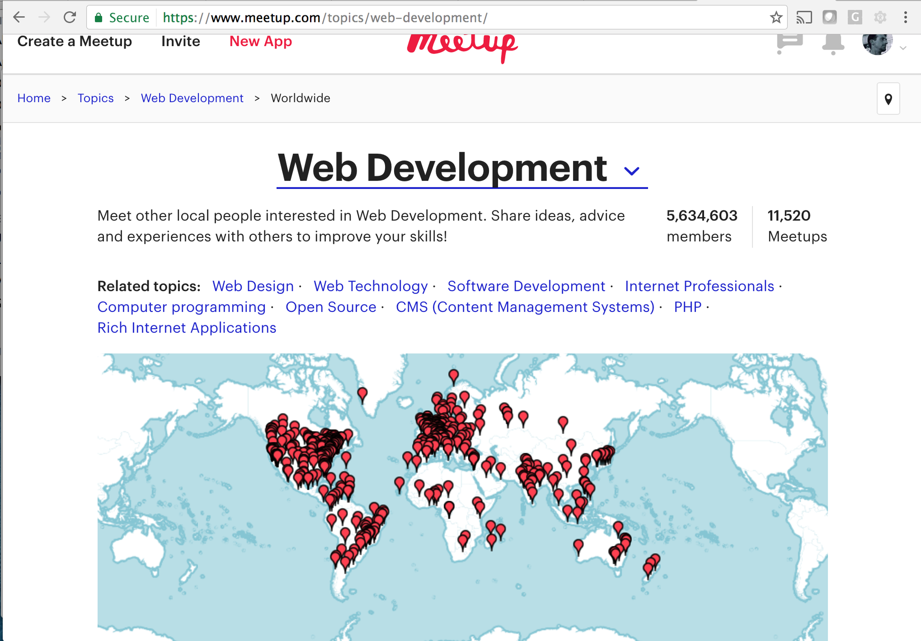921x641 pixels.
Task: Go to Topics breadcrumb link
Action: (x=95, y=98)
